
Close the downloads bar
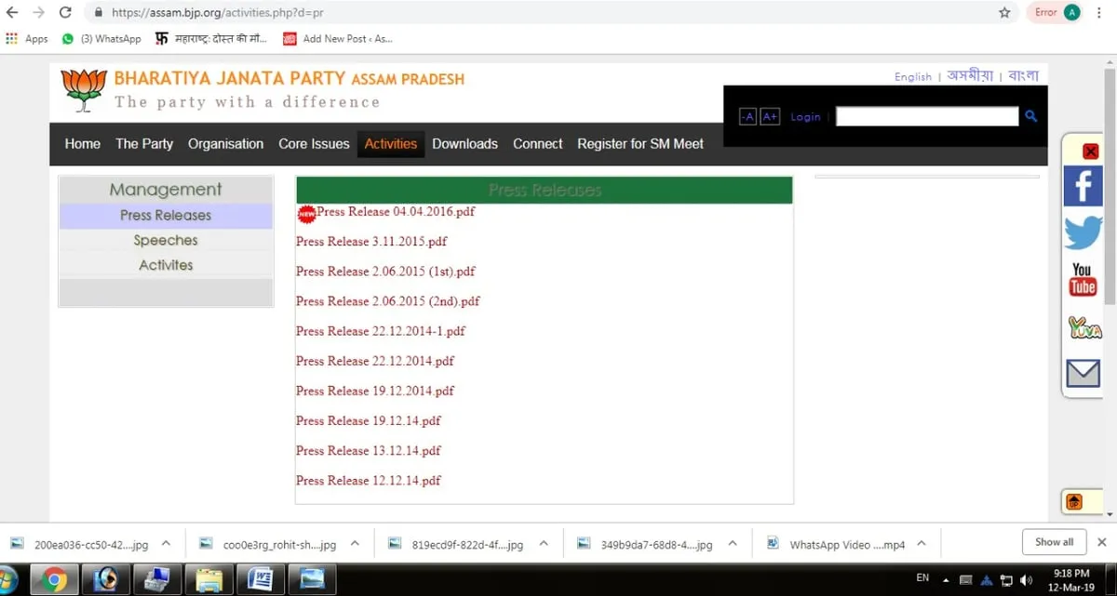pyautogui.click(x=1102, y=542)
